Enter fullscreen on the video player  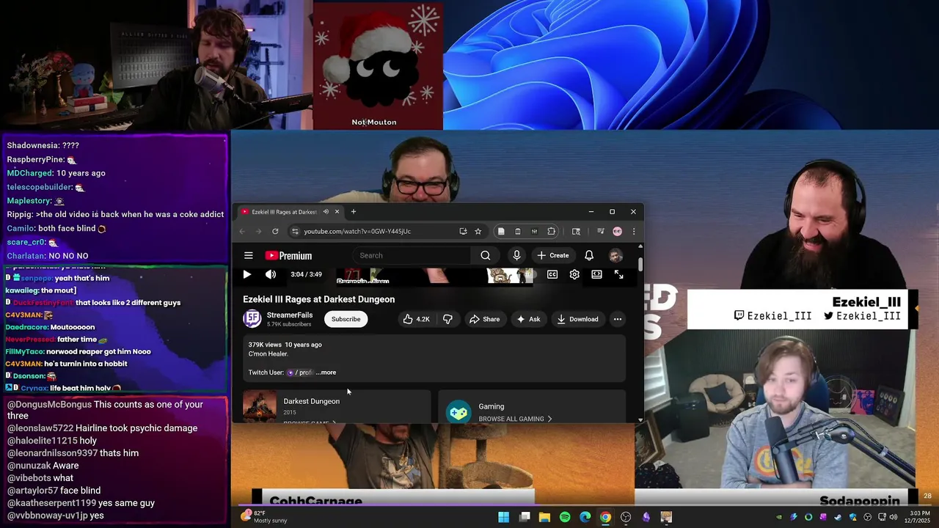click(x=619, y=274)
